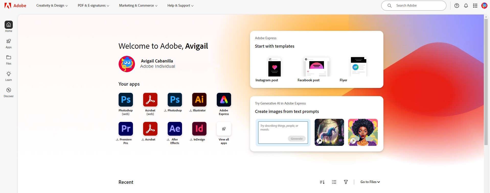Click the Search Adobe field
This screenshot has height=193, width=490.
pos(414,6)
